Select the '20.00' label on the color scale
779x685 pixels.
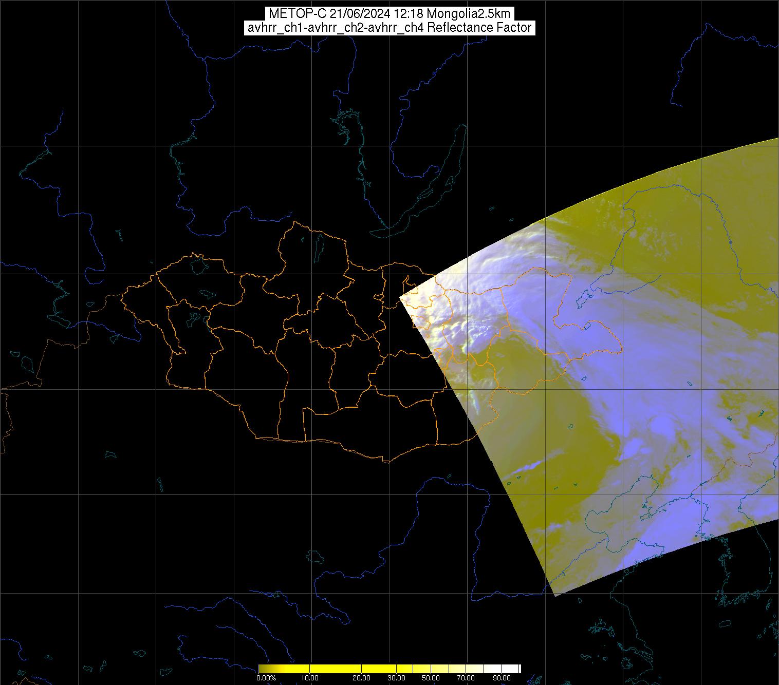[361, 678]
